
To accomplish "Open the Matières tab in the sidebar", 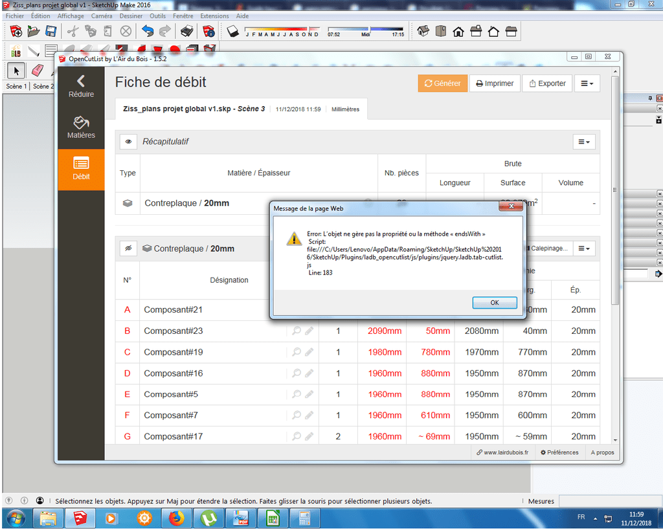I will [x=81, y=127].
